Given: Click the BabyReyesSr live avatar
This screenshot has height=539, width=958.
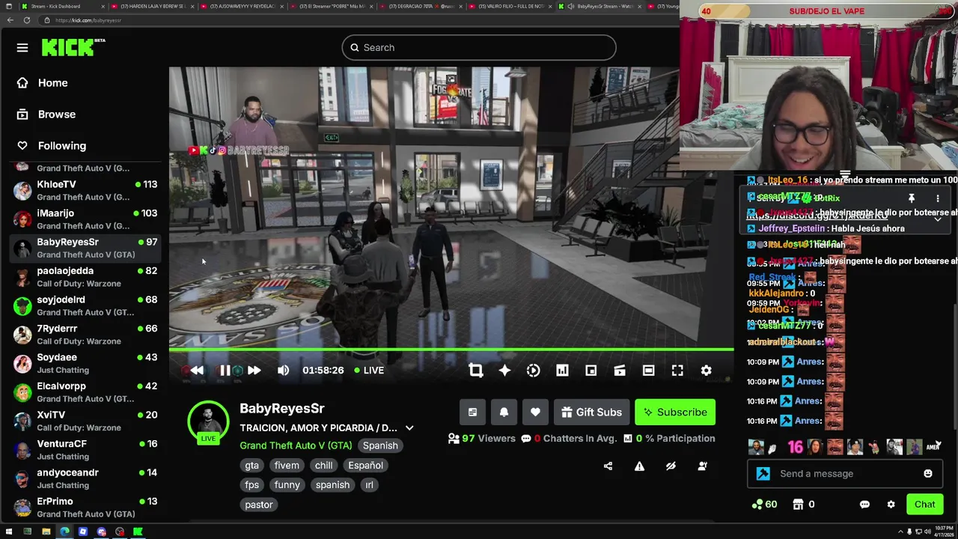Looking at the screenshot, I should tap(208, 422).
